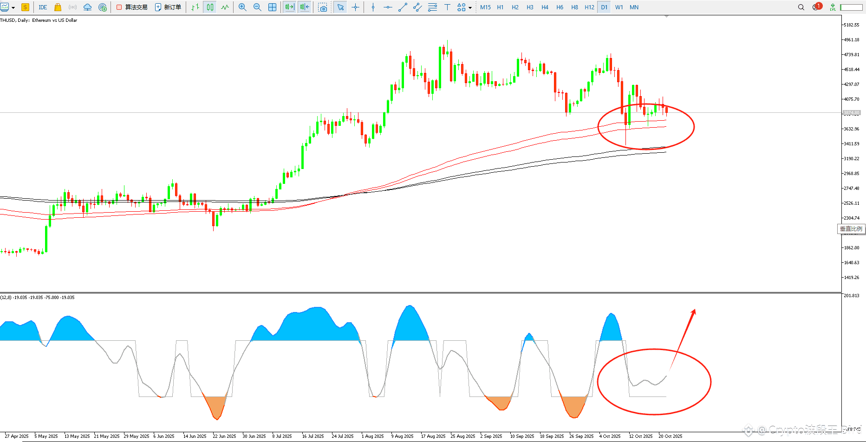This screenshot has width=866, height=442.
Task: Click the yellow dollar sign icon
Action: coord(25,7)
